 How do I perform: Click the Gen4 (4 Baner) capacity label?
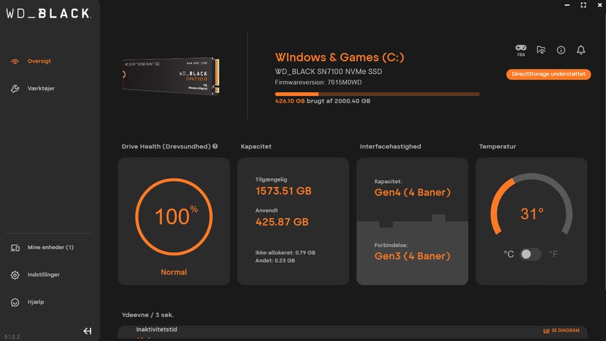(412, 193)
